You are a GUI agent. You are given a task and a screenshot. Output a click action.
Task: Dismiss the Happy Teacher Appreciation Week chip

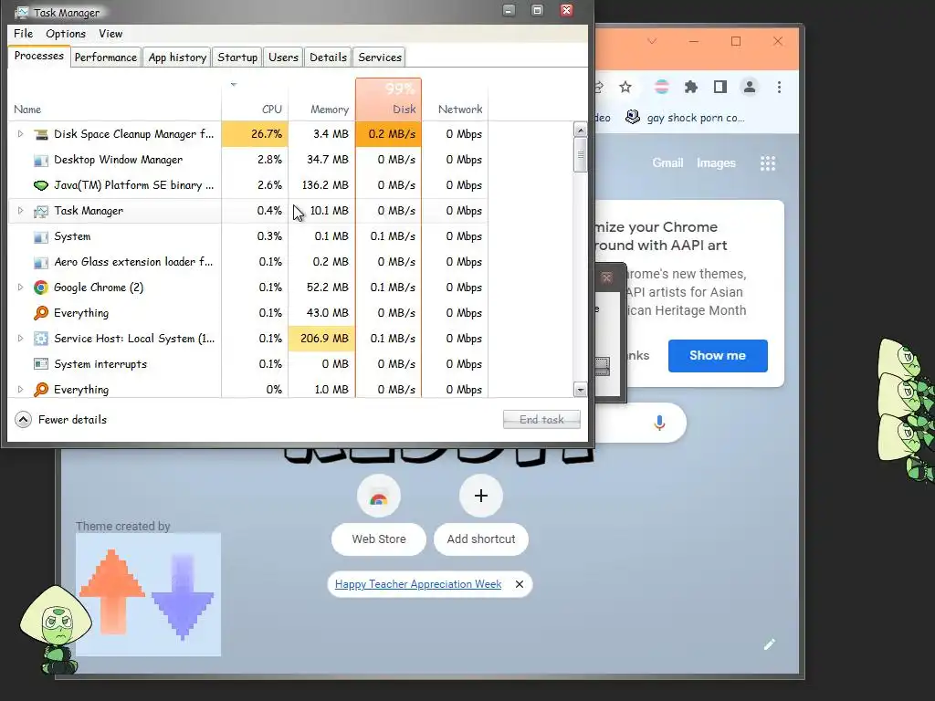(520, 584)
